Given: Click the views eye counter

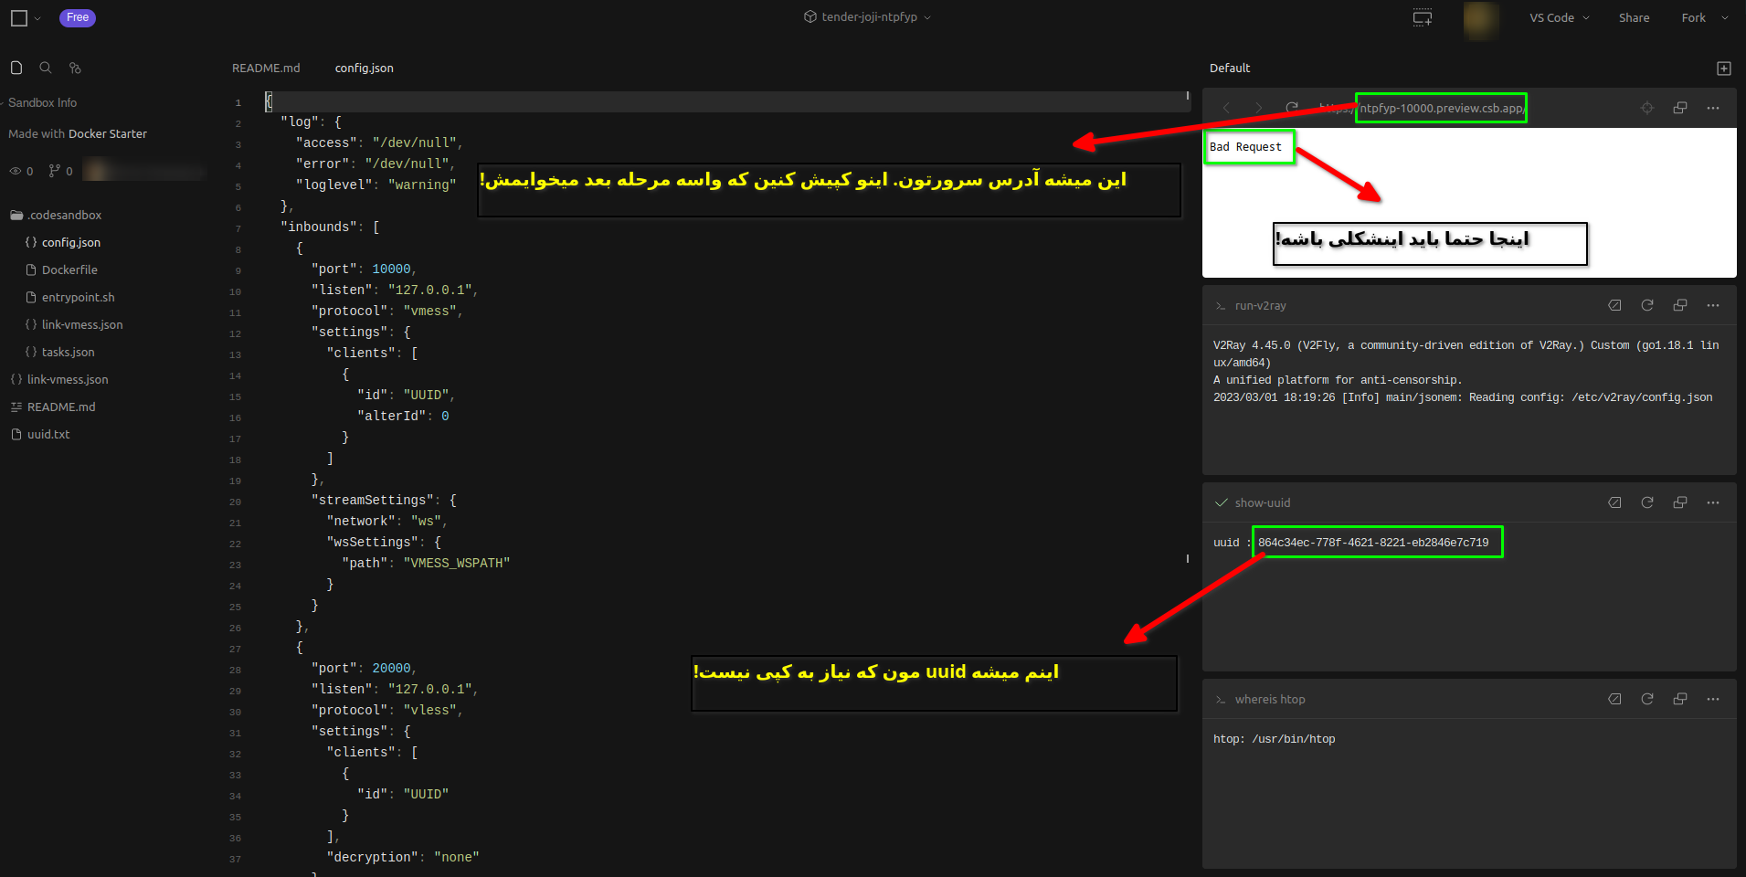Looking at the screenshot, I should (21, 171).
